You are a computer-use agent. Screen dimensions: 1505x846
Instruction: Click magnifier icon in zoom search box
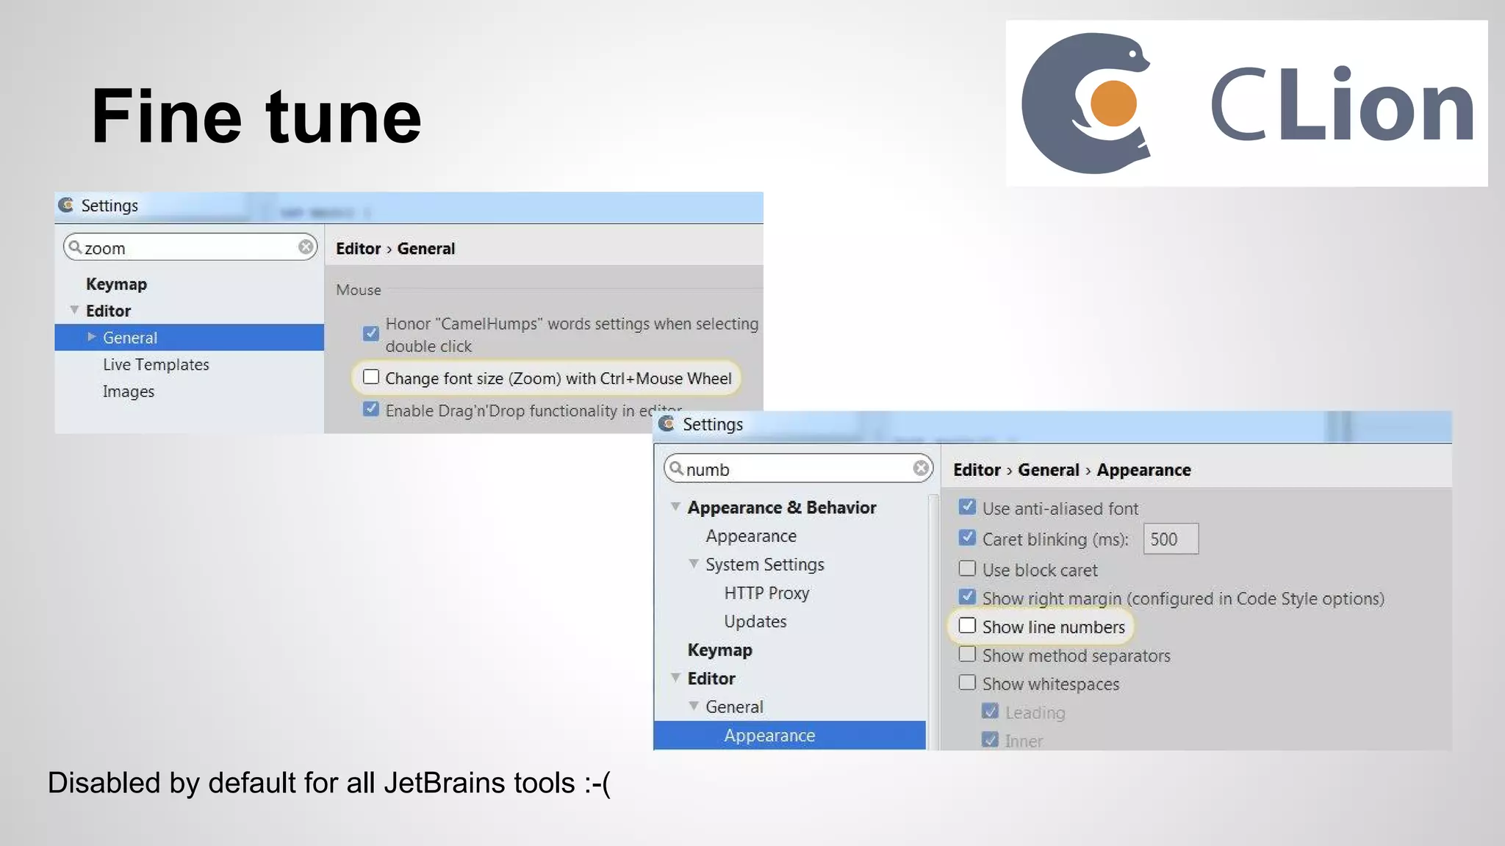(75, 247)
